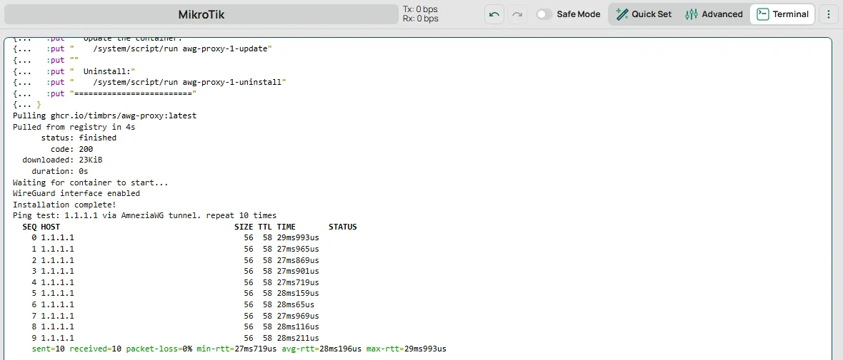The height and width of the screenshot is (360, 843).
Task: Click the 'Pulling ghcr.io/timbrs/awg-proxy:latest' line
Action: pyautogui.click(x=105, y=115)
